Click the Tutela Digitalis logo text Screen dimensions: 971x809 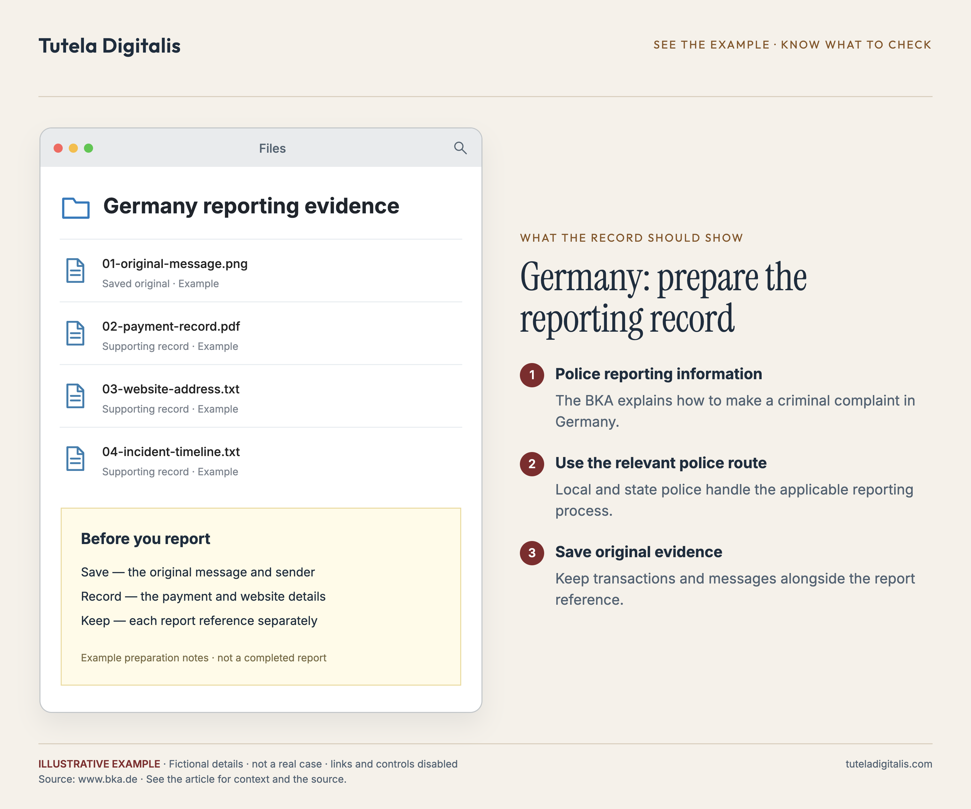click(x=110, y=46)
